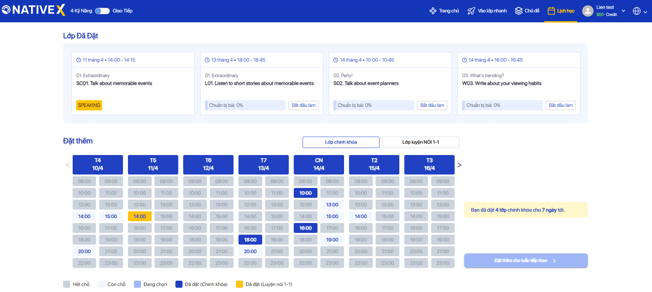Click the user avatar icon

[588, 11]
